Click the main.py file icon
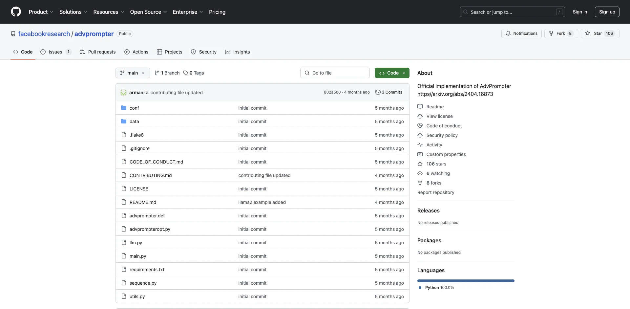 point(124,256)
